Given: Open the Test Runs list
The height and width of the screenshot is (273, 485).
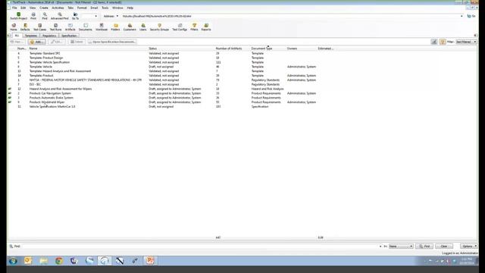Looking at the screenshot, I should point(55,27).
